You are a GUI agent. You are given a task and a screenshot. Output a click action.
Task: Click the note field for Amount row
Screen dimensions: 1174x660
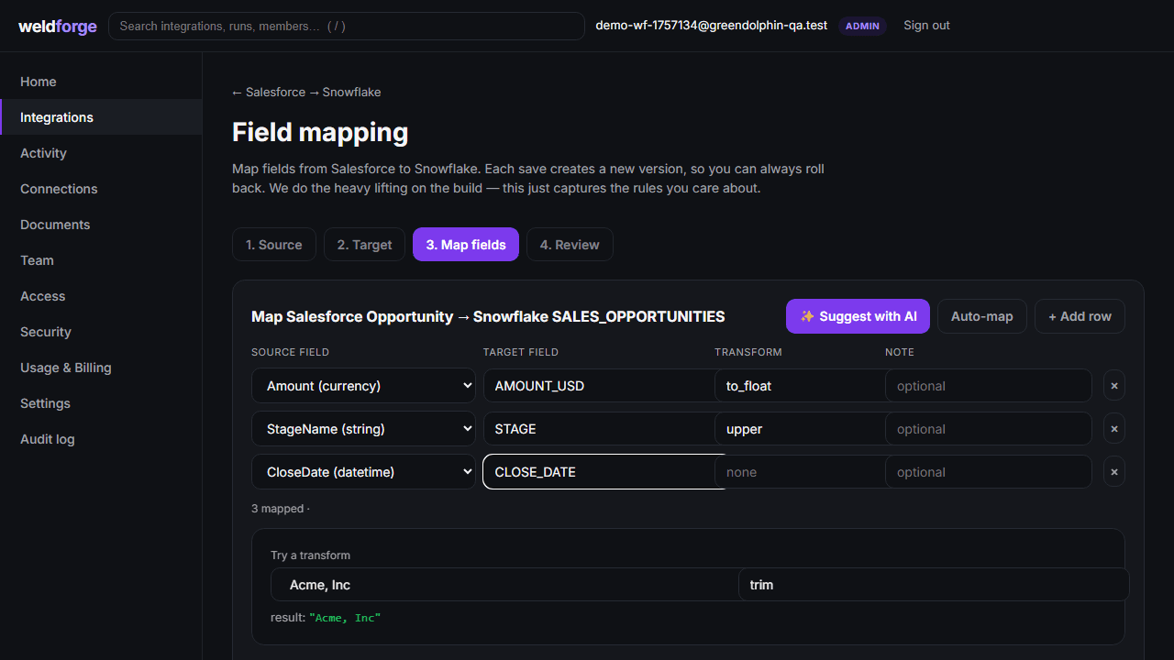pos(989,386)
